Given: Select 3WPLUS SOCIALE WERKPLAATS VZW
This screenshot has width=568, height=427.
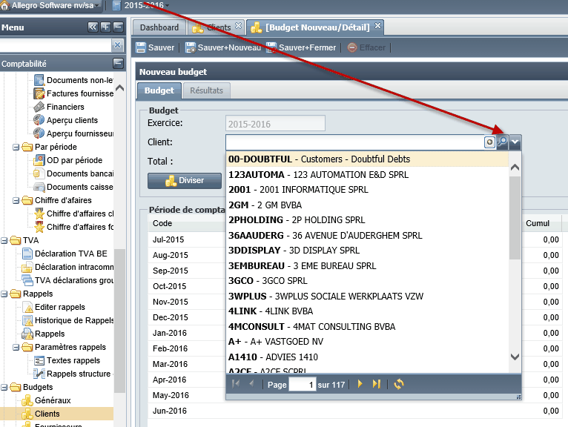Looking at the screenshot, I should click(x=367, y=297).
